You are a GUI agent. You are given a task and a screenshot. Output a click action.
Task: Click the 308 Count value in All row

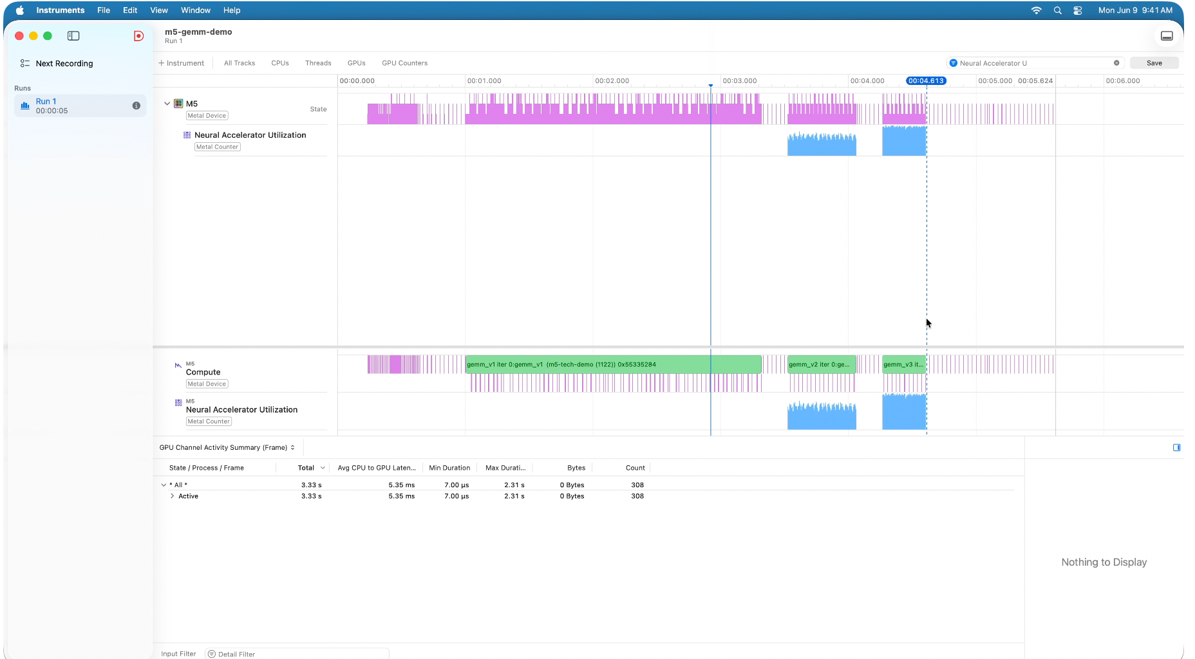pos(637,485)
